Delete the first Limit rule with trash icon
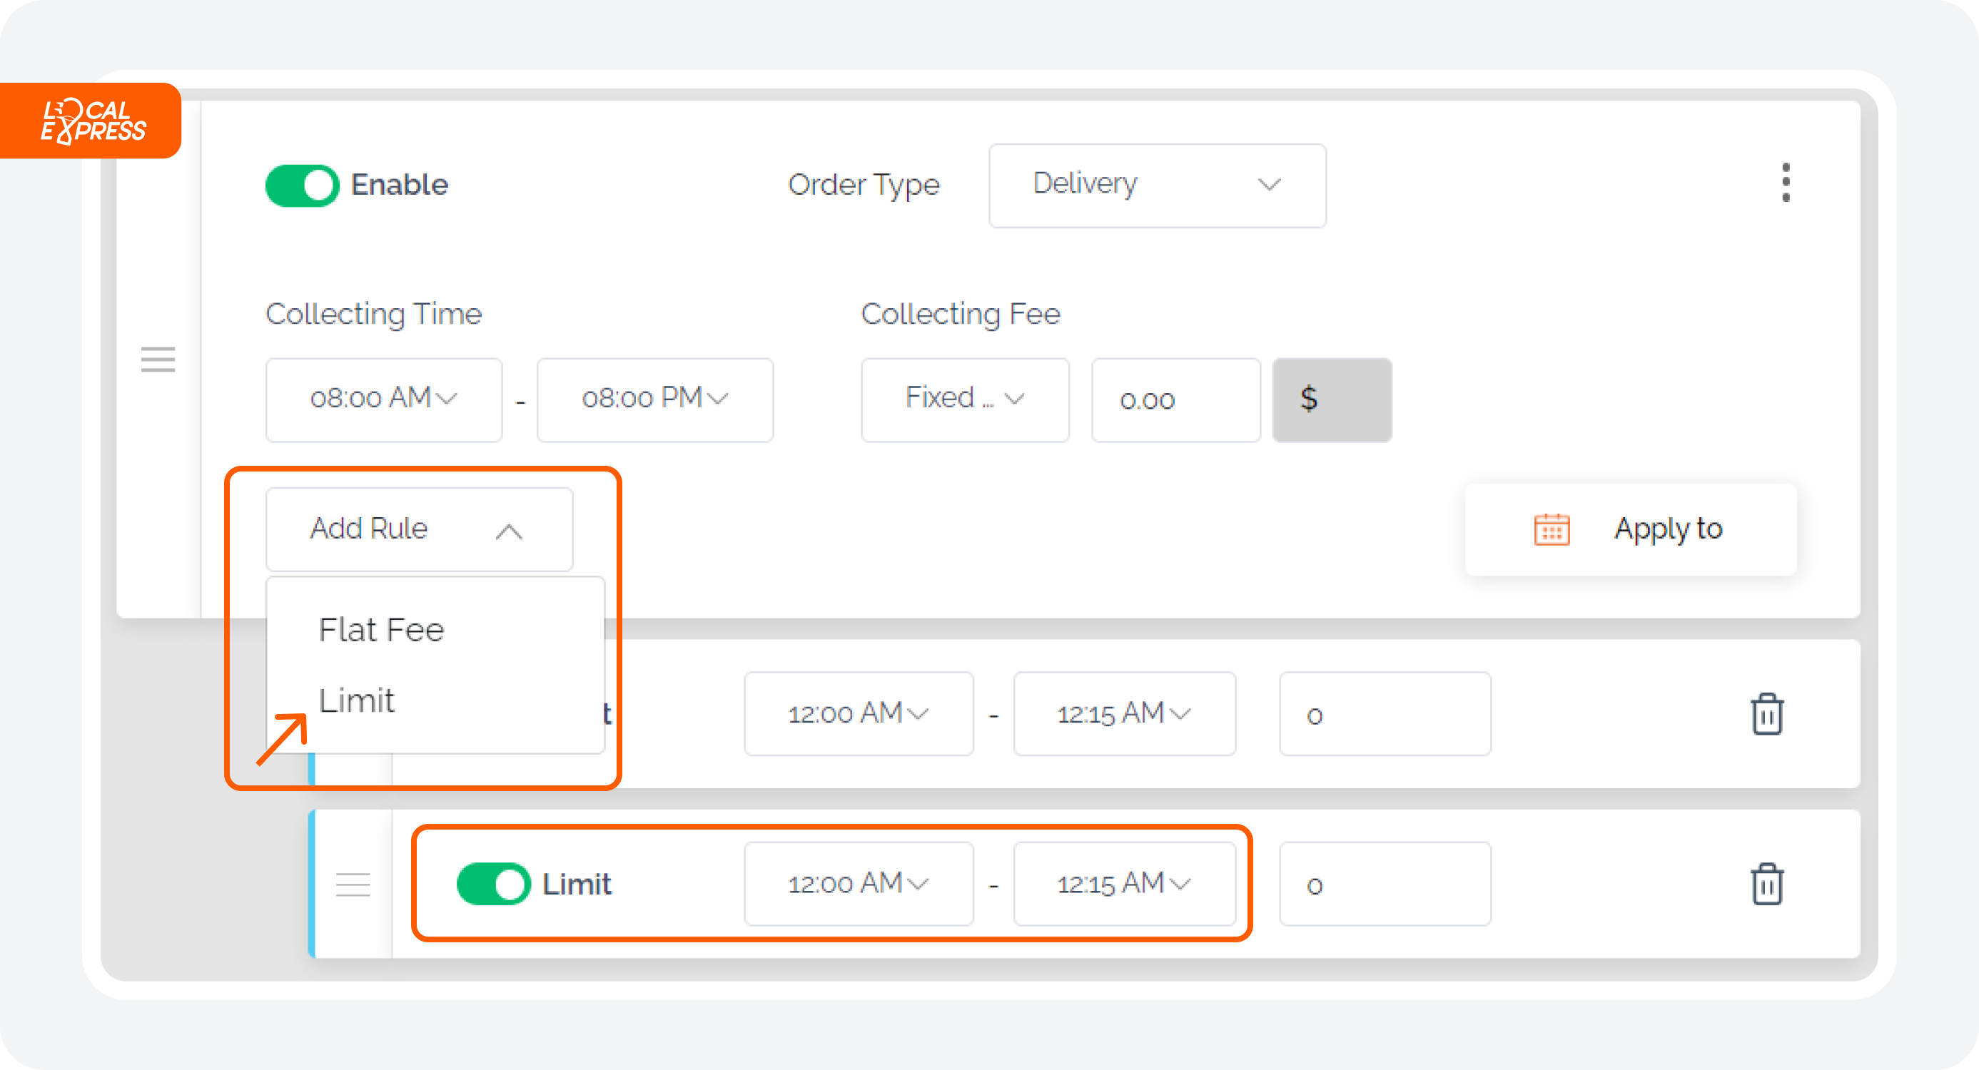The image size is (1979, 1070). point(1766,714)
